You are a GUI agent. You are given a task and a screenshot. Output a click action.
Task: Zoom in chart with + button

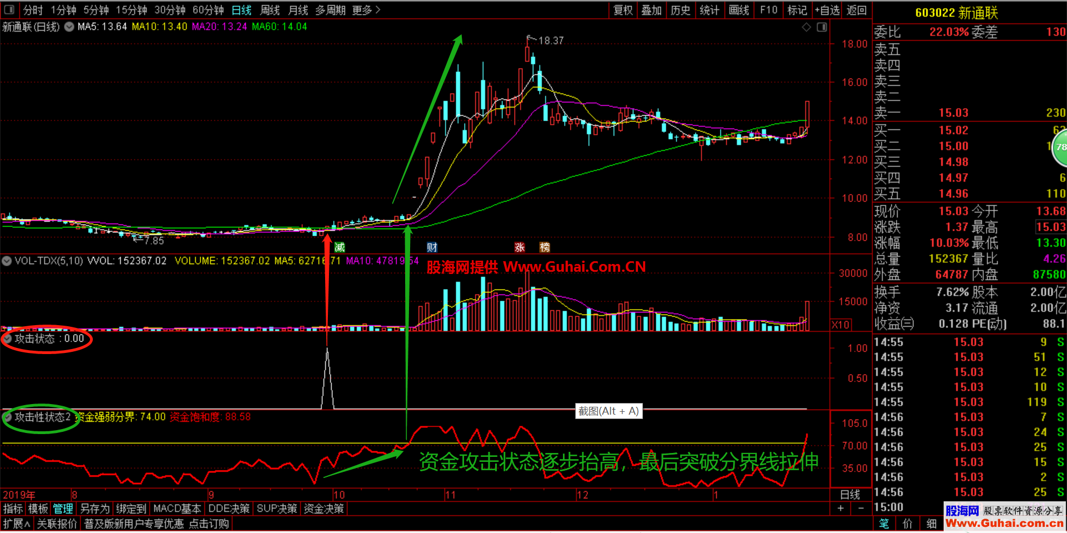[840, 509]
